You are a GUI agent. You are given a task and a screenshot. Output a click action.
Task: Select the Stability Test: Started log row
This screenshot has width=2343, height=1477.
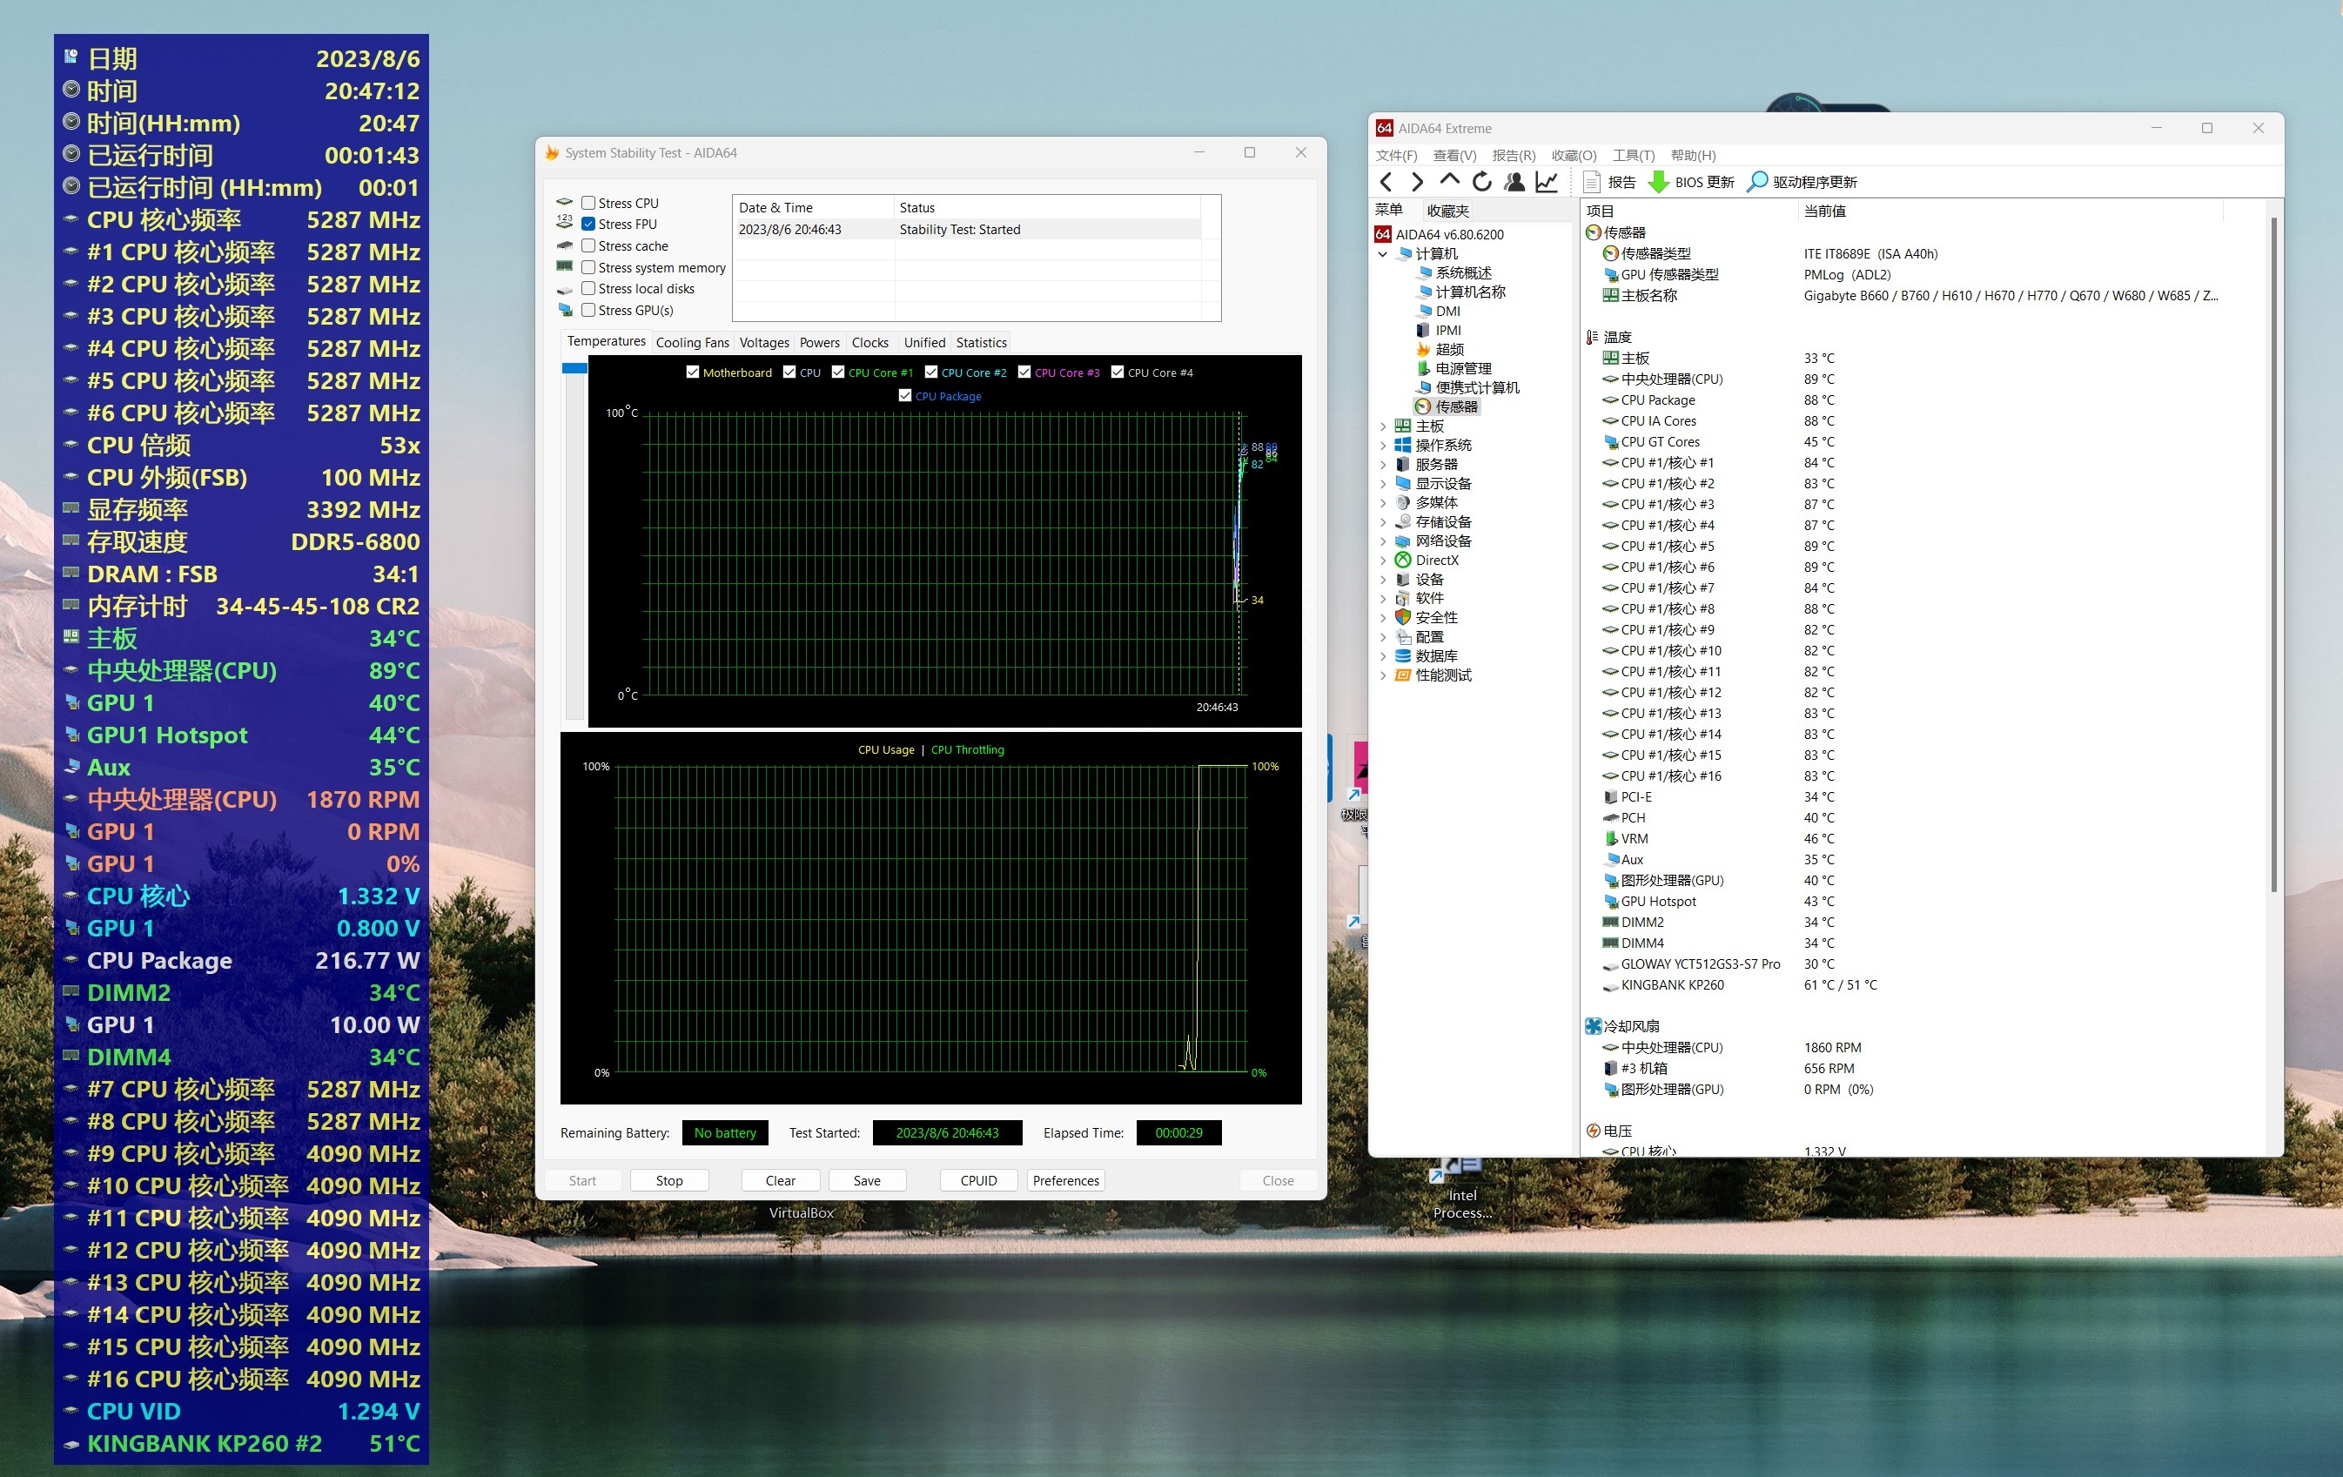(967, 230)
